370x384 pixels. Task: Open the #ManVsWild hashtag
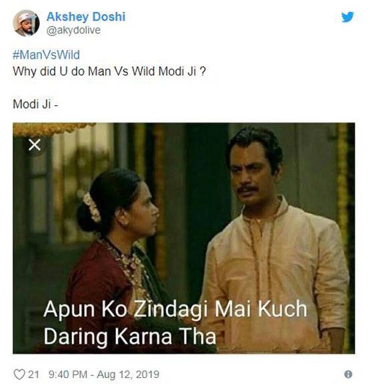(46, 55)
